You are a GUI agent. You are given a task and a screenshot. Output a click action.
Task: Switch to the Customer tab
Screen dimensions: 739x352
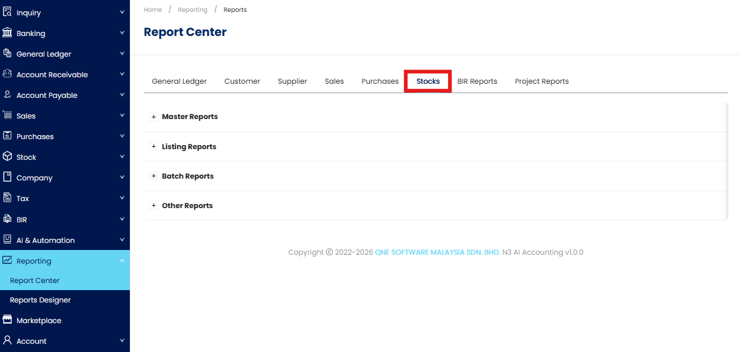242,81
